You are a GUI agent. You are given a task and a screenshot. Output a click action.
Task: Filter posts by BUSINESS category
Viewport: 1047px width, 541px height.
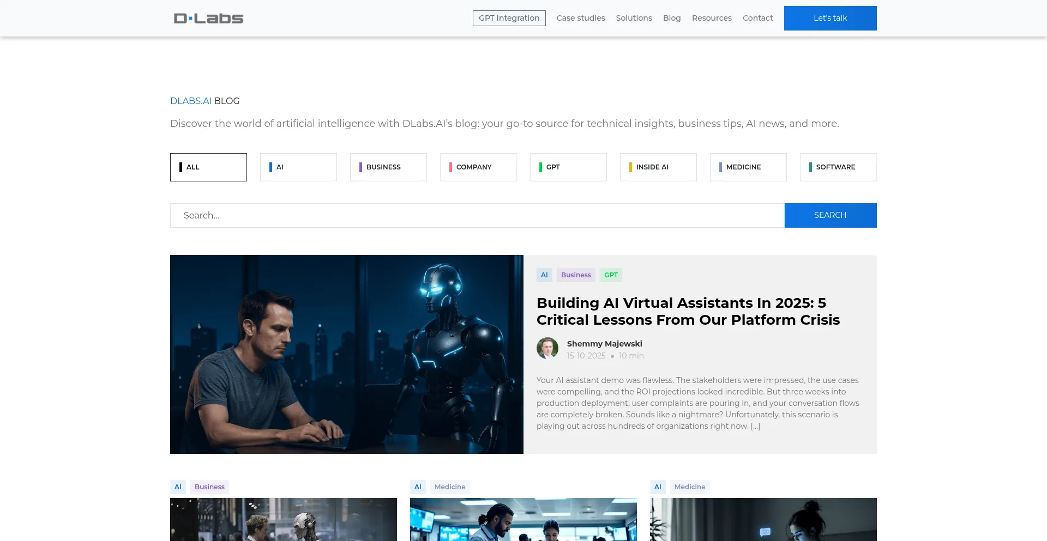click(388, 167)
